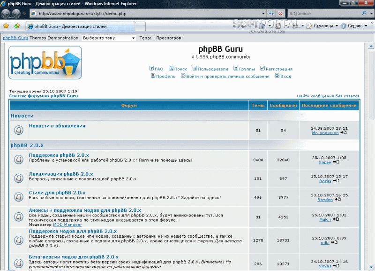Click the forum status icon for Поддержка phpBB 2.0.x
The width and height of the screenshot is (375, 271).
click(18, 160)
